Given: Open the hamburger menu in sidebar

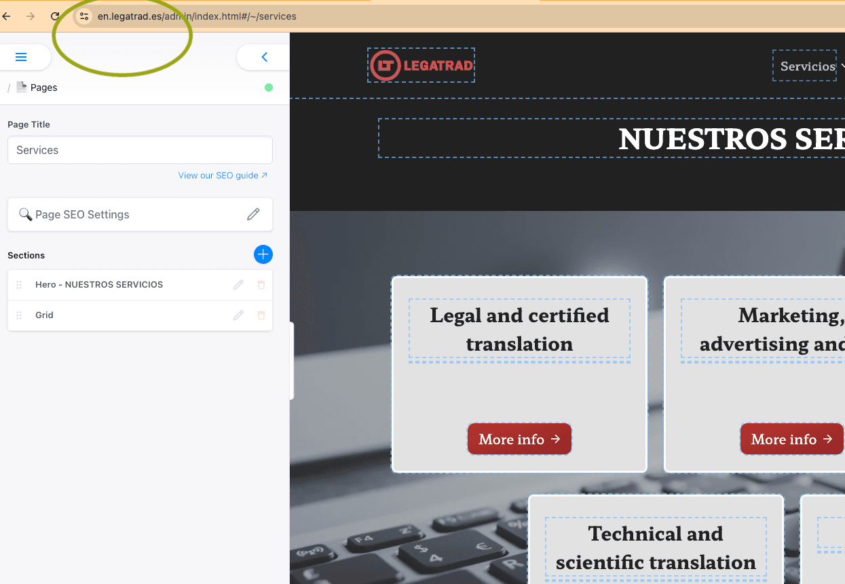Looking at the screenshot, I should click(20, 57).
